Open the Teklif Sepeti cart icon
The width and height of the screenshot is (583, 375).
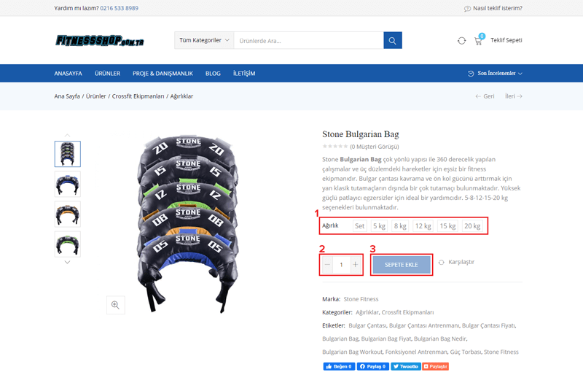pyautogui.click(x=479, y=41)
